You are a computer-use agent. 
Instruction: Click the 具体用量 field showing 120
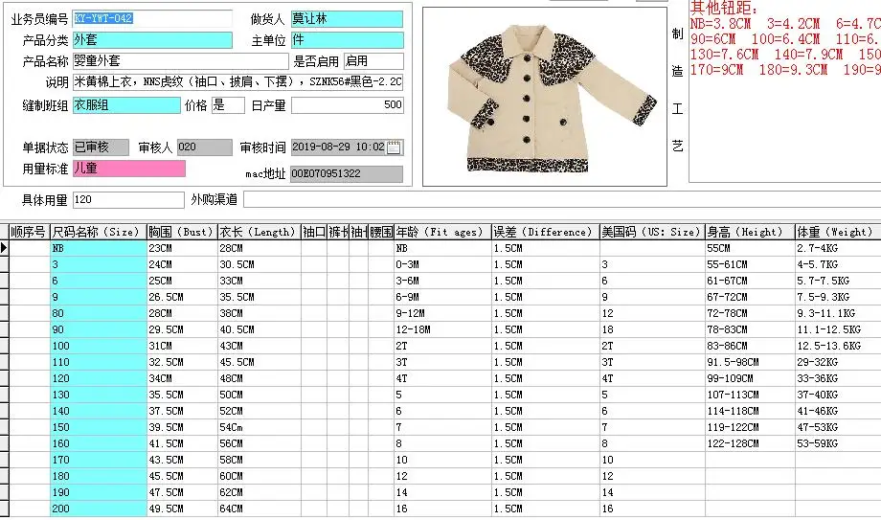(x=128, y=199)
